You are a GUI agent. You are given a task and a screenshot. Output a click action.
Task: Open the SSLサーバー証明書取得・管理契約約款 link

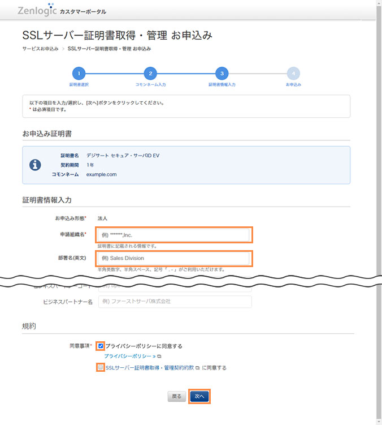click(149, 368)
